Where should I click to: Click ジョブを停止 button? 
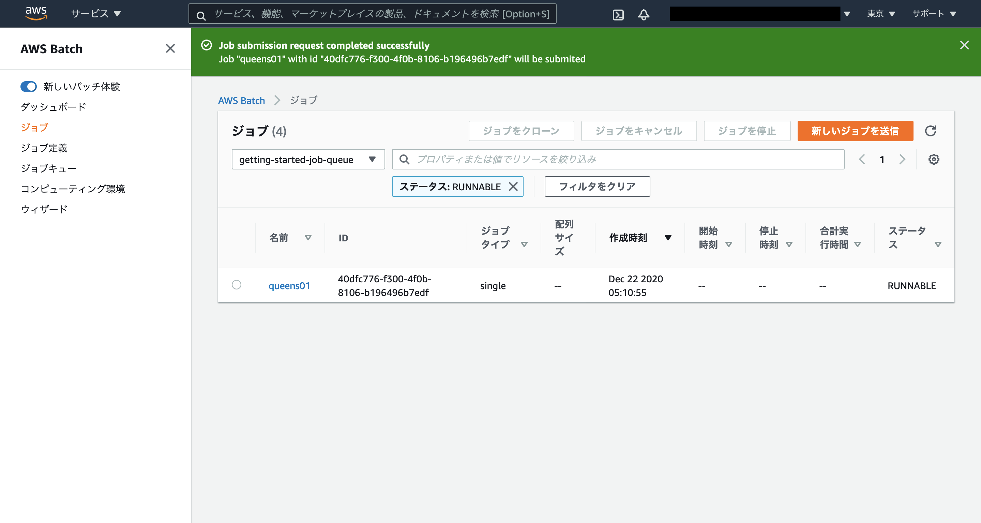[x=747, y=131]
